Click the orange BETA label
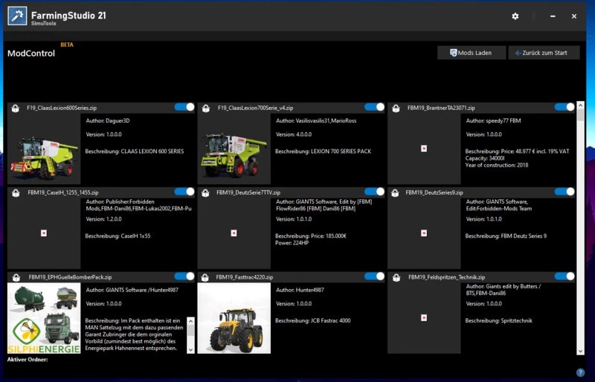595x382 pixels. pos(67,45)
